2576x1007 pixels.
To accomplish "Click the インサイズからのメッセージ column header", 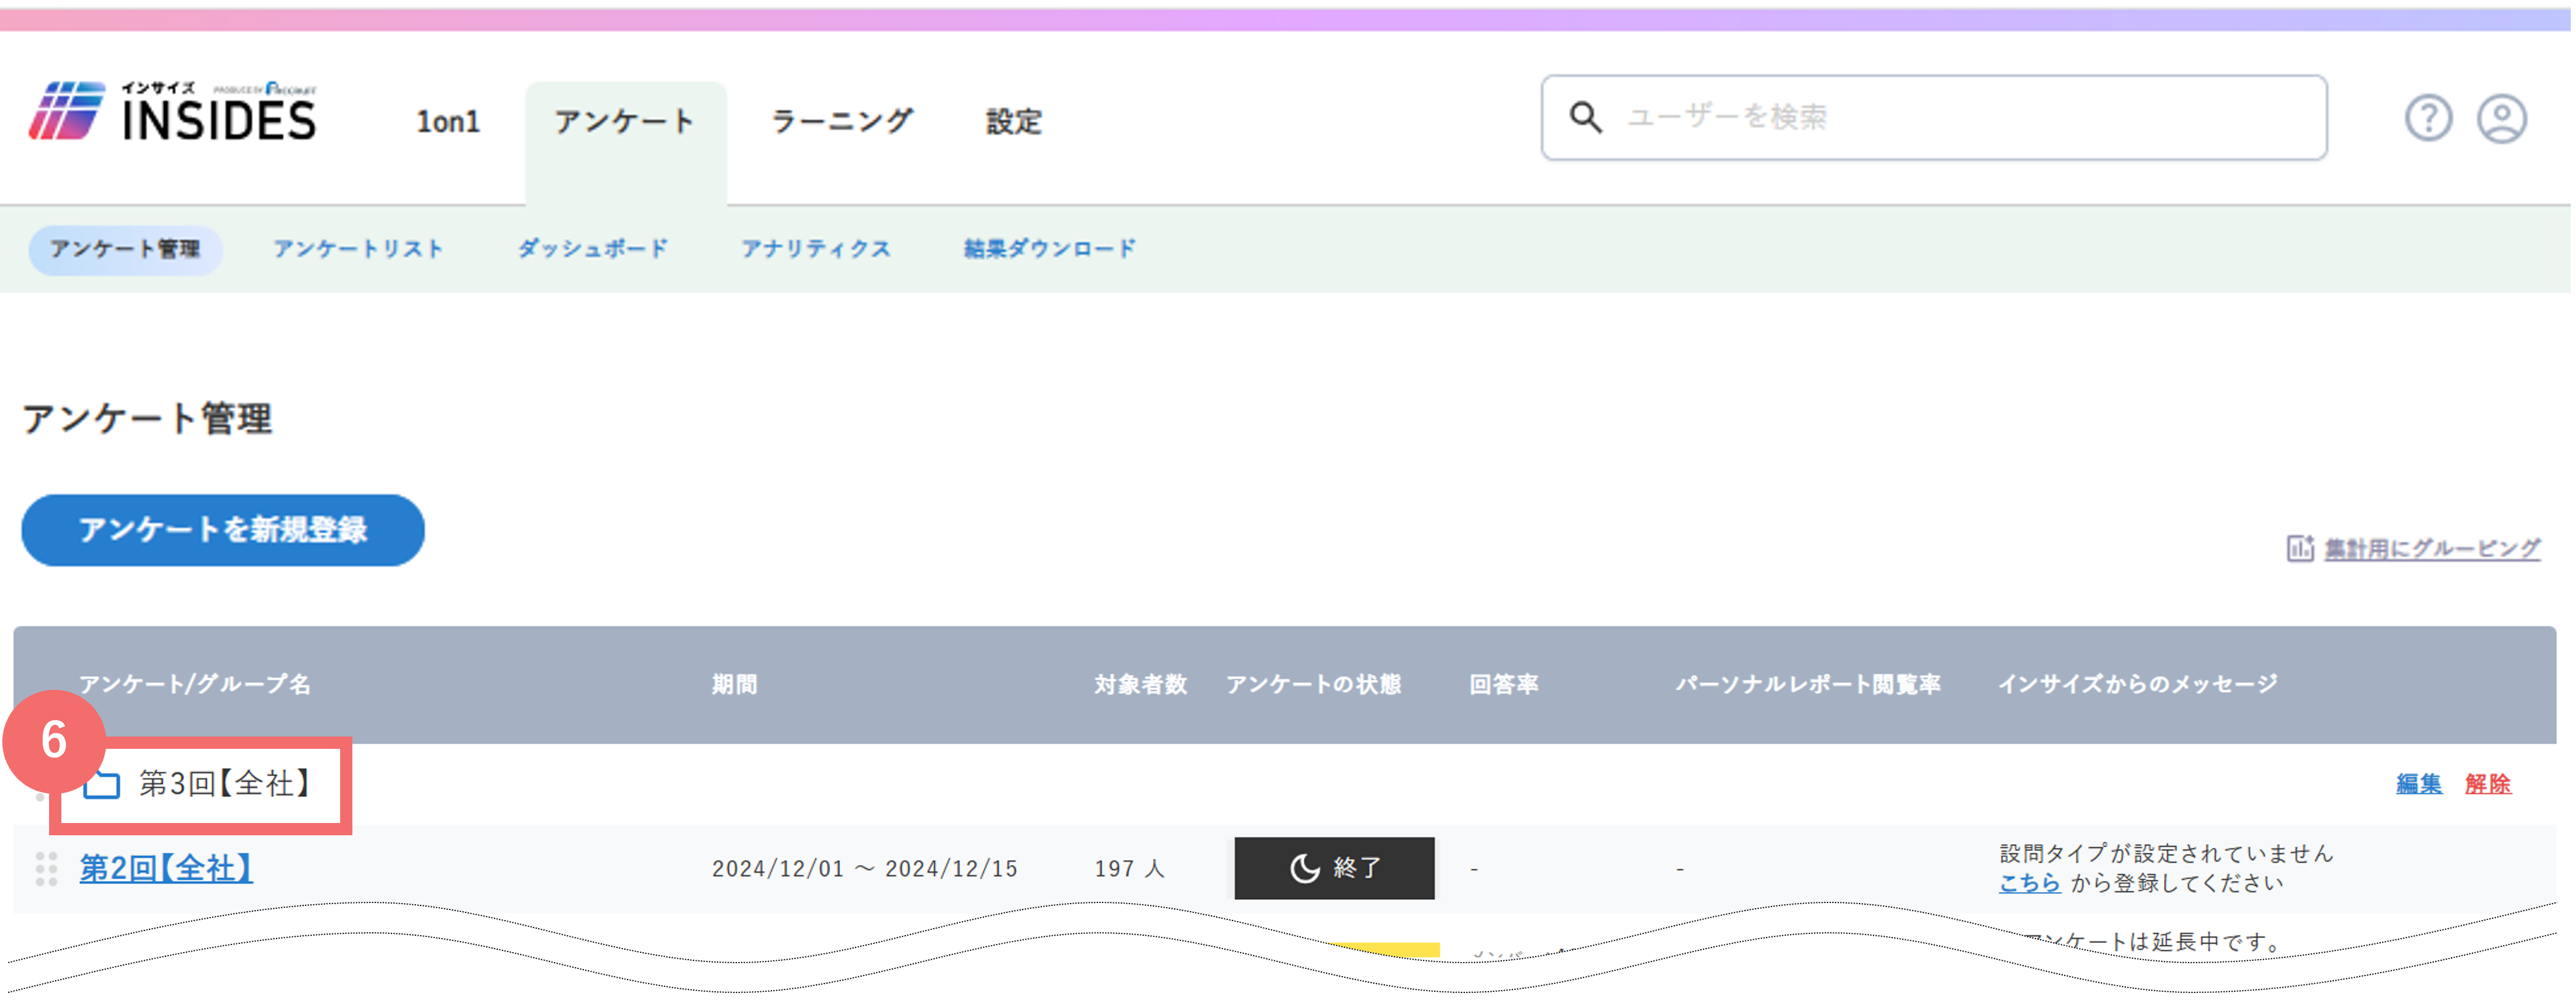I will tap(2137, 685).
